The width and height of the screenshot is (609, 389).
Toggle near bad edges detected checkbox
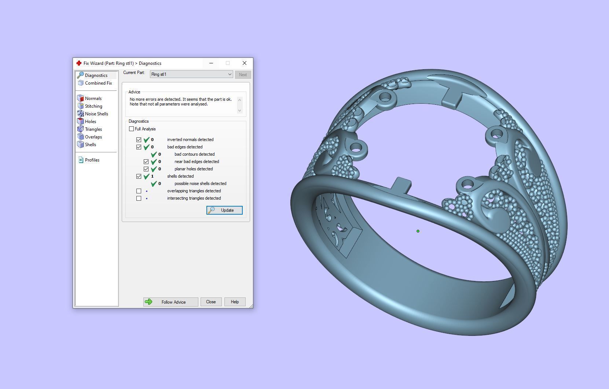pyautogui.click(x=146, y=162)
